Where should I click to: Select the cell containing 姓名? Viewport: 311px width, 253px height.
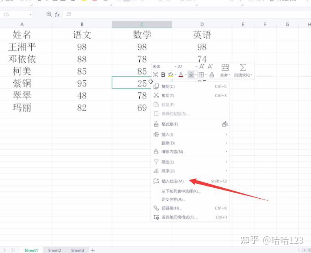point(26,34)
